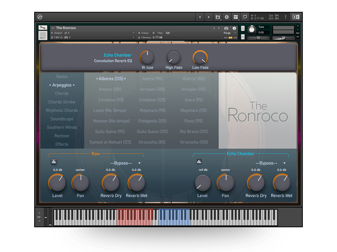Choose the Sunset at Nahuel (125) arpeggio

(x=110, y=142)
